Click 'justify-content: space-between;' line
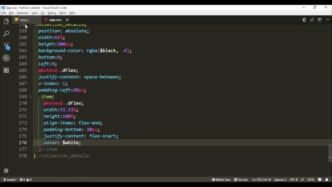The image size is (332, 187). click(79, 77)
